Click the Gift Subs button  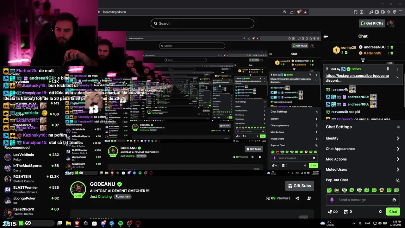click(x=299, y=186)
